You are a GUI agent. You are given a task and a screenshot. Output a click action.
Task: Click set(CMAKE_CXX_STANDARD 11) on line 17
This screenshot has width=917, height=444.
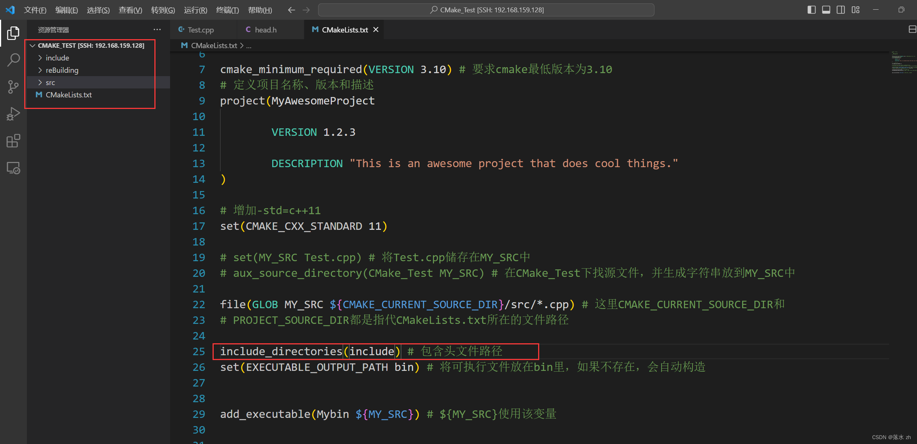point(304,226)
